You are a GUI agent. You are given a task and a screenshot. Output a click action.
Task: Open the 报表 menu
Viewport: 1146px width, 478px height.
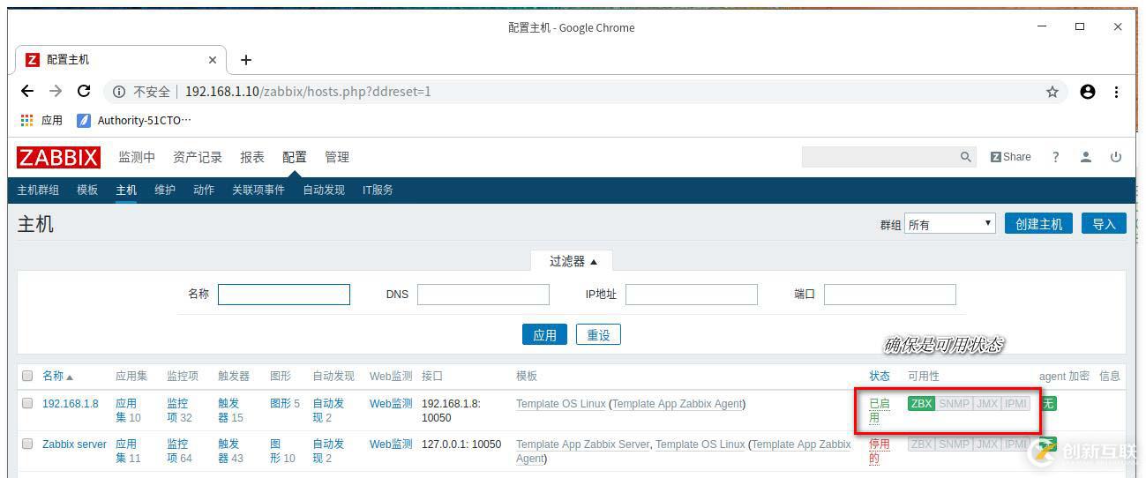pyautogui.click(x=252, y=157)
